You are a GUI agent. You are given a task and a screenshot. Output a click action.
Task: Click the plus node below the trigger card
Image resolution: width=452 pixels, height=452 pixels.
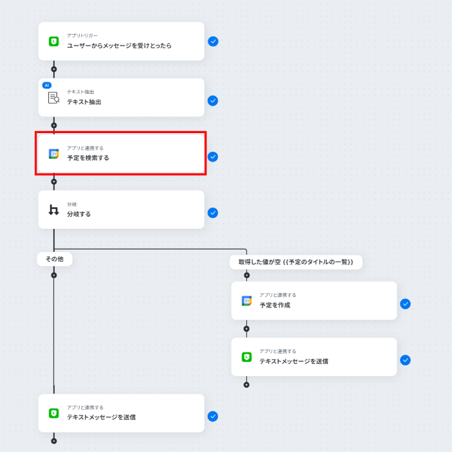pyautogui.click(x=54, y=69)
